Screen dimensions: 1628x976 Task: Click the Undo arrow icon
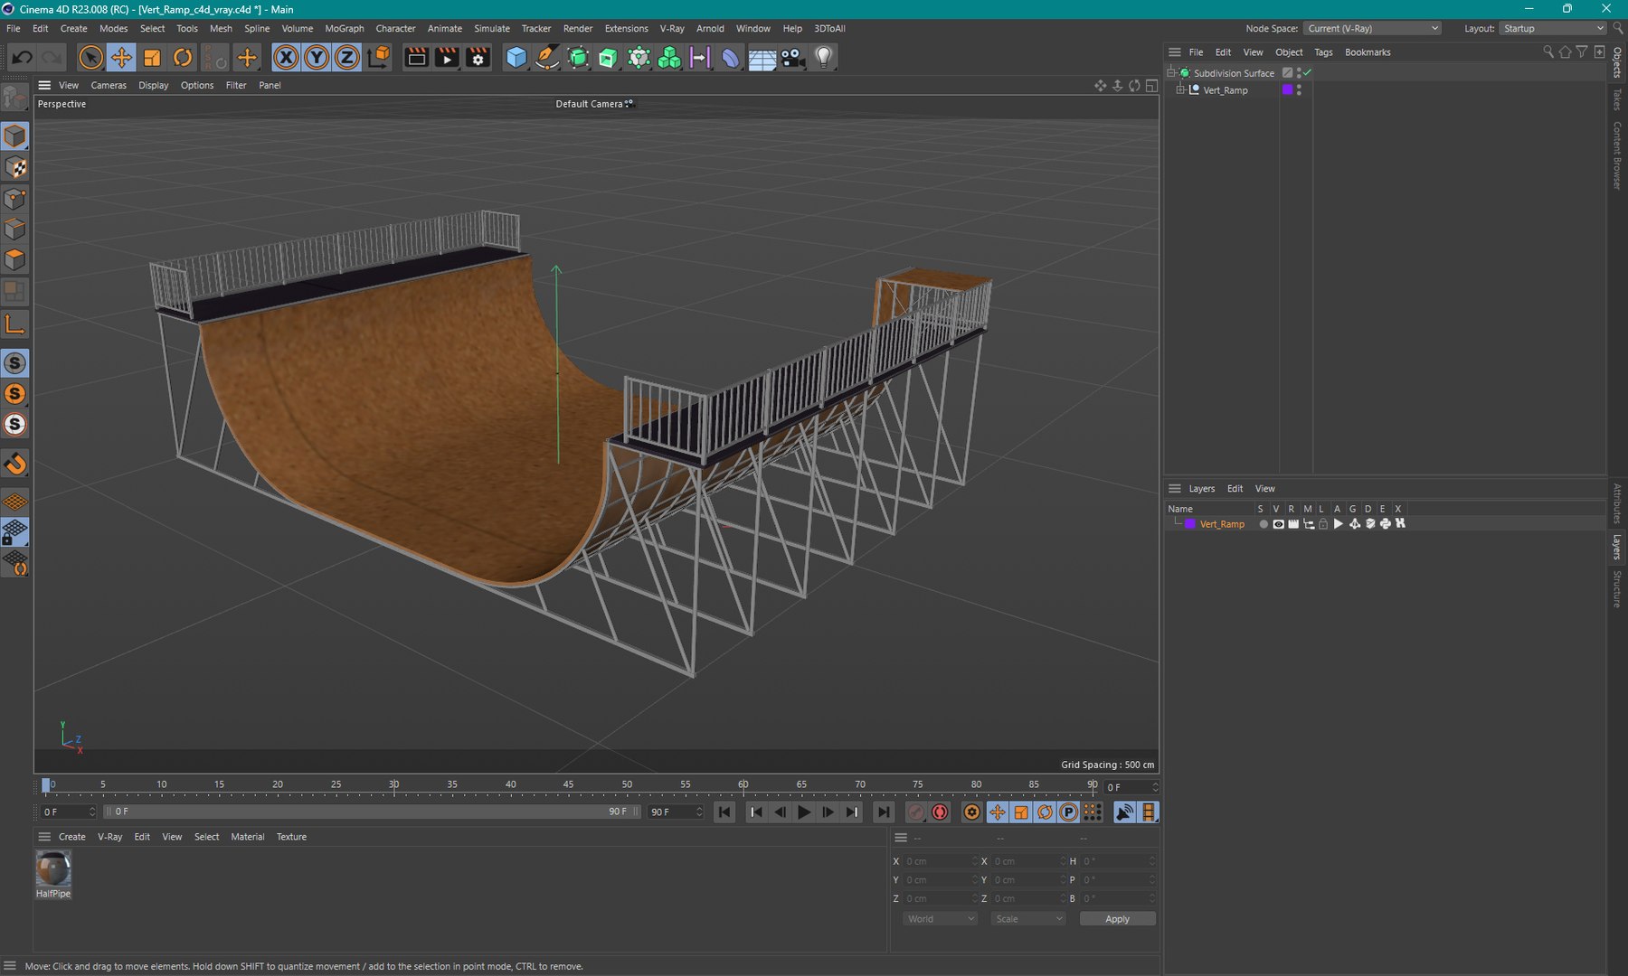[22, 58]
